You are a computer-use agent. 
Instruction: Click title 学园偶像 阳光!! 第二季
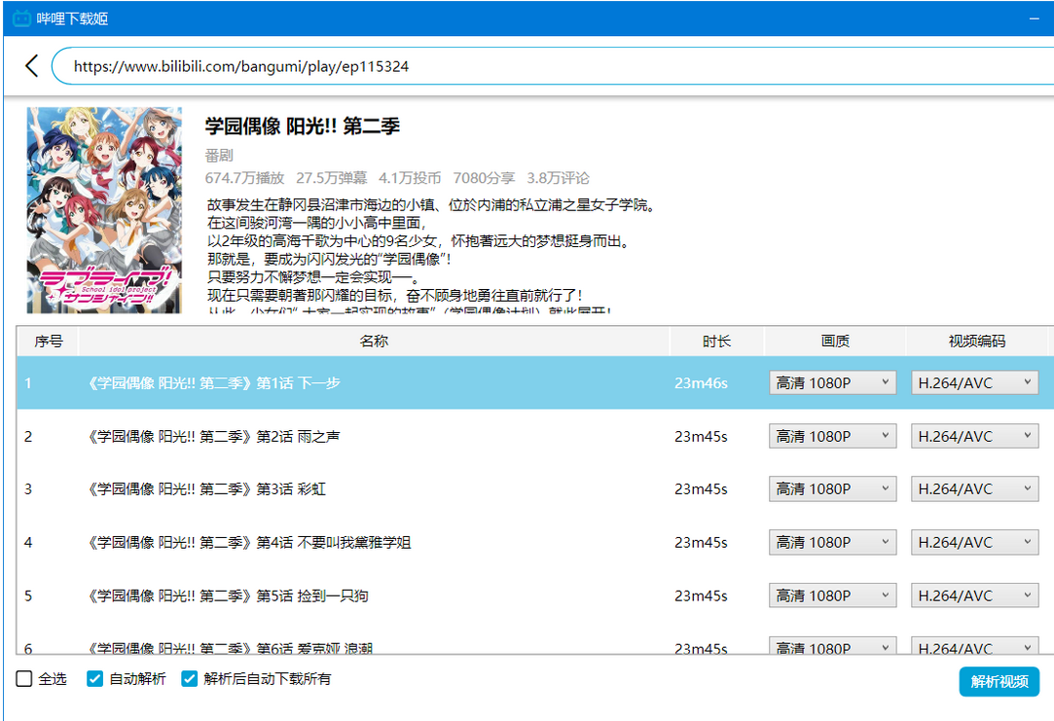point(303,126)
